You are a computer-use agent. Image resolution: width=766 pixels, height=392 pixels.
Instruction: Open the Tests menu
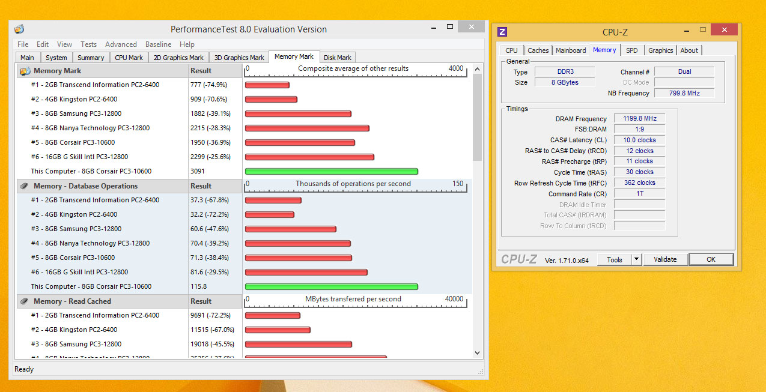pyautogui.click(x=88, y=44)
